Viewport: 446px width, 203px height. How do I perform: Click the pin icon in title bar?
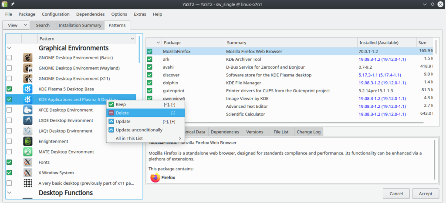coord(13,4)
